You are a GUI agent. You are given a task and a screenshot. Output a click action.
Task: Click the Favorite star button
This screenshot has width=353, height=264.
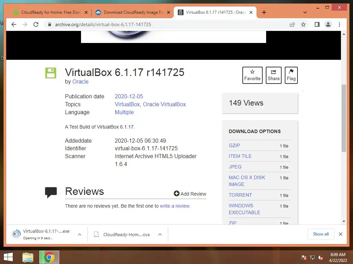click(x=252, y=75)
